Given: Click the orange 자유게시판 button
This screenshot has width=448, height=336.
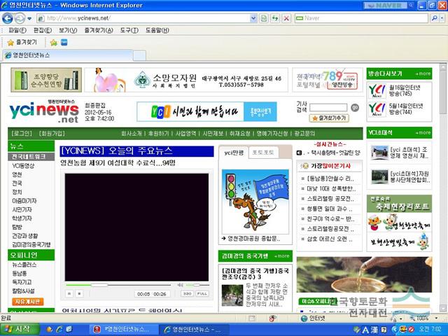Looking at the screenshot, I should tap(28, 302).
